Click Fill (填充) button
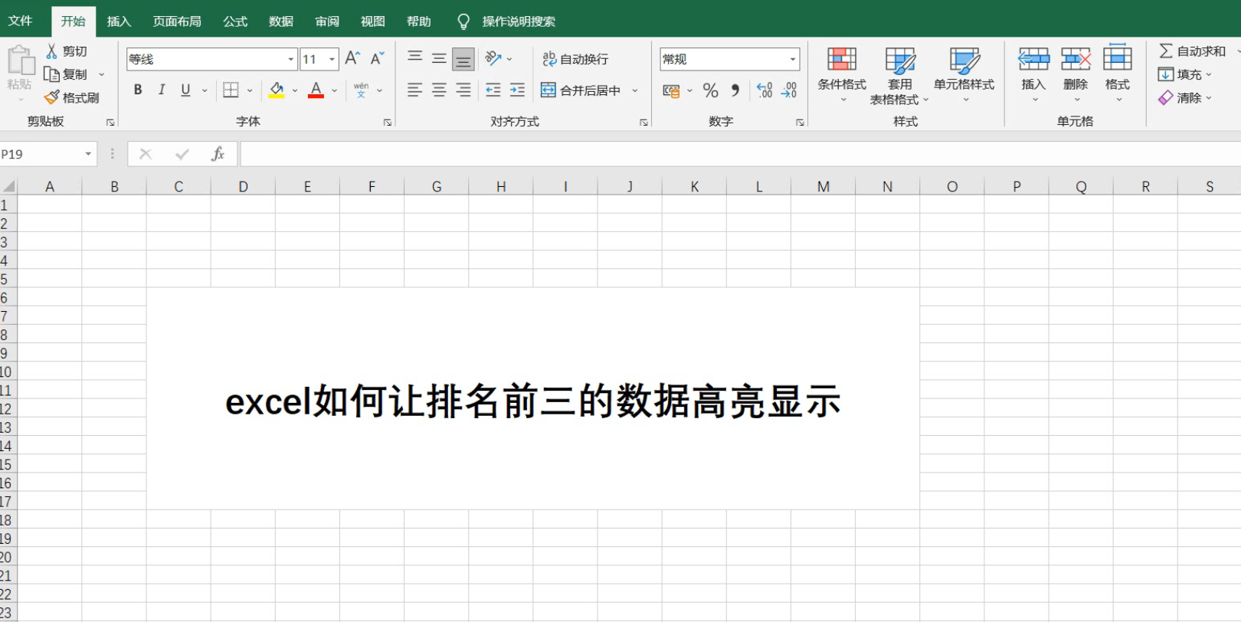The image size is (1241, 622). click(x=1180, y=74)
